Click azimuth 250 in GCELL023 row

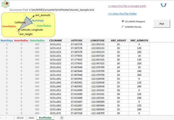[x=139, y=64]
